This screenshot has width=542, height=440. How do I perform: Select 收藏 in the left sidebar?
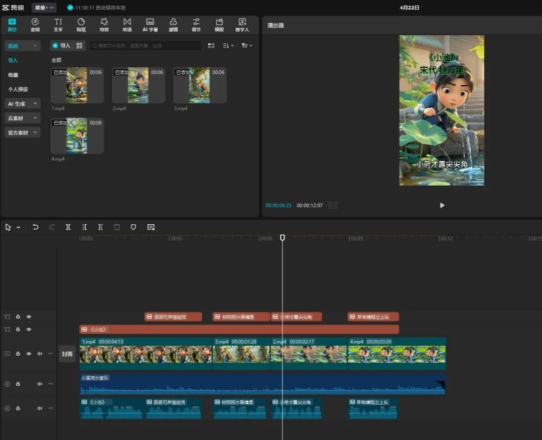(x=13, y=75)
